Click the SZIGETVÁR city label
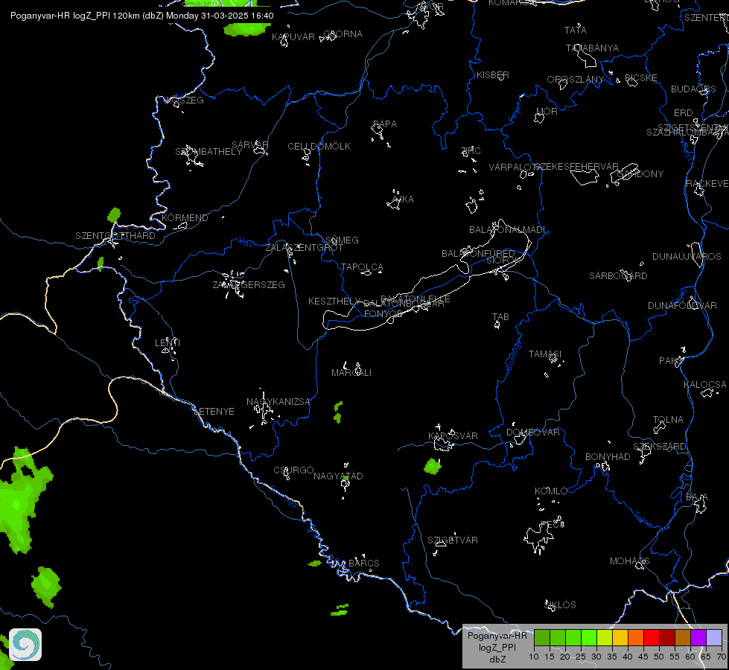Screen dimensions: 729x670 click(x=453, y=540)
